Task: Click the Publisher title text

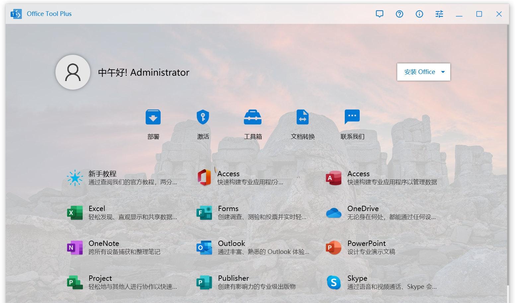Action: click(234, 278)
